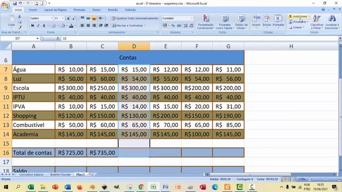Viewport: 342px width, 192px height.
Task: Apply accounting currency number format icon
Action: 165,26
